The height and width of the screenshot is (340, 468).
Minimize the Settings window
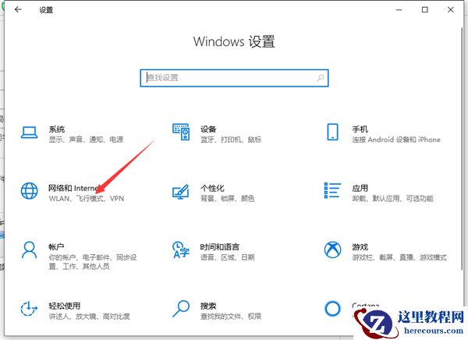point(399,10)
